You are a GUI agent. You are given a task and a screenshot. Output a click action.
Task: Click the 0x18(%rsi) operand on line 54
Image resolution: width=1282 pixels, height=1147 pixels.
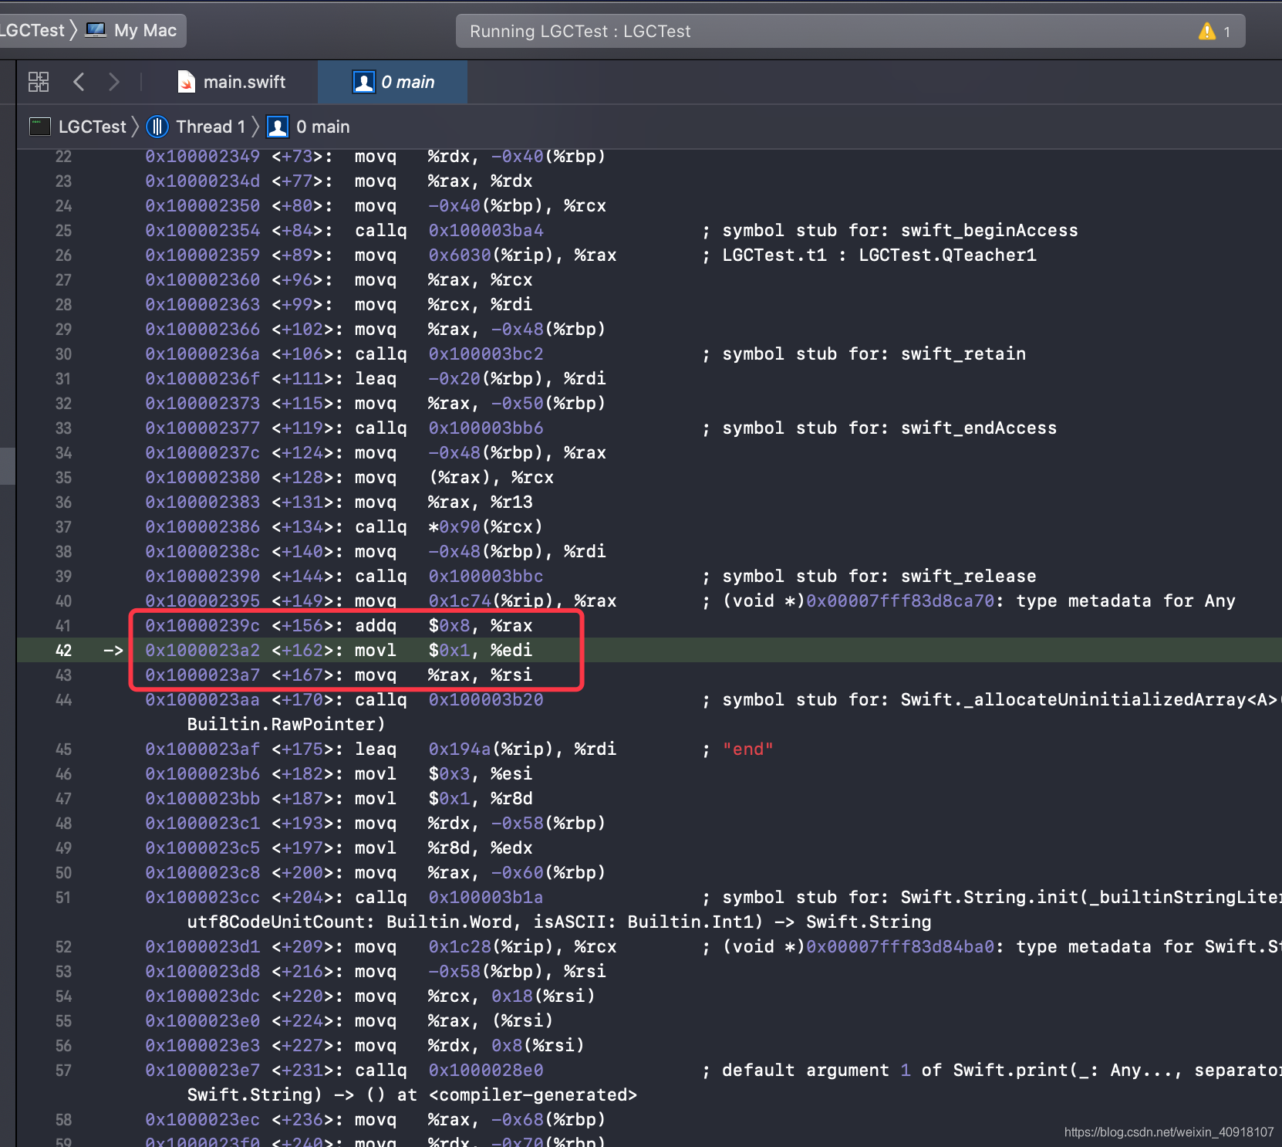[543, 996]
